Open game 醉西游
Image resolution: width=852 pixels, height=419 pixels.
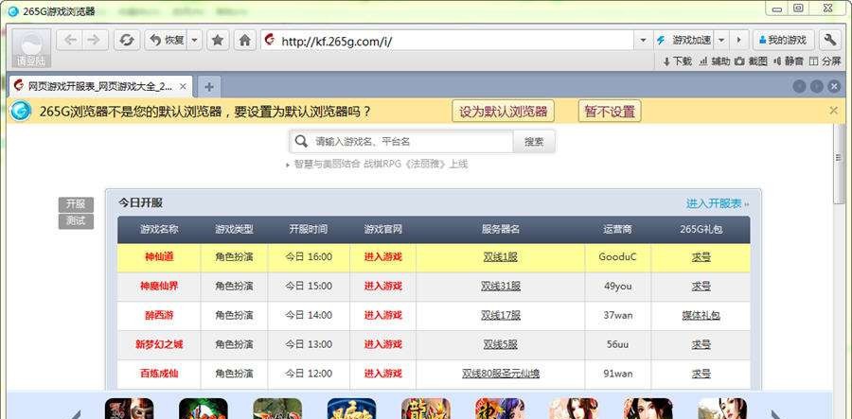pyautogui.click(x=159, y=315)
